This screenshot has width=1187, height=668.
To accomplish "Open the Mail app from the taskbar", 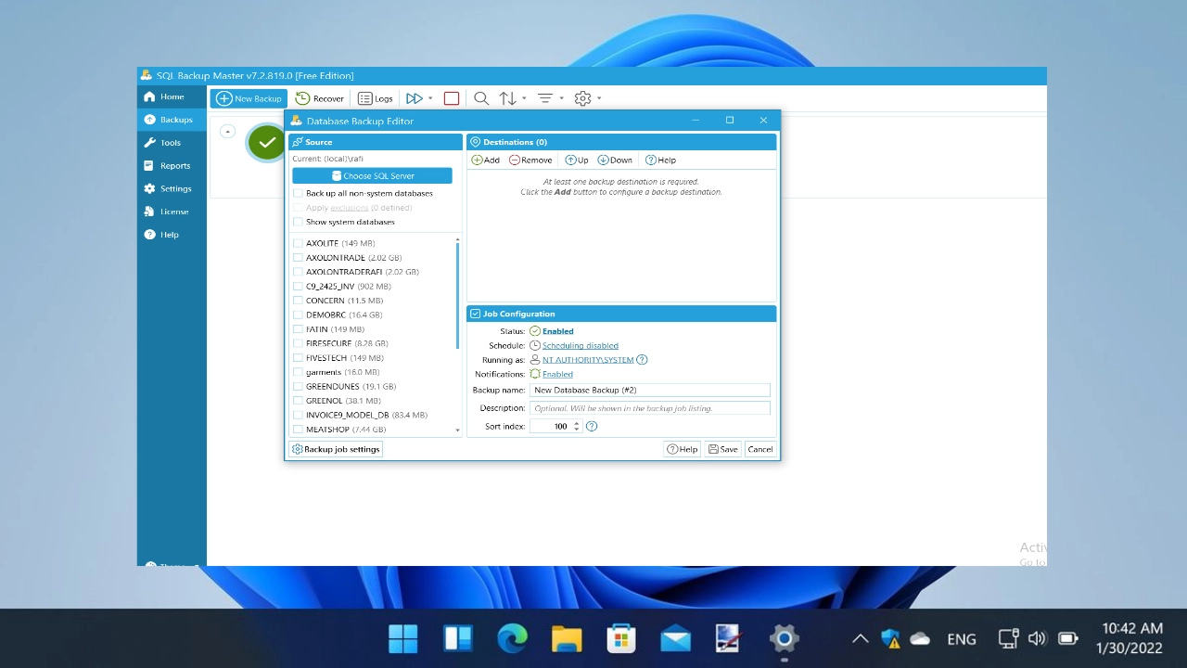I will 676,638.
